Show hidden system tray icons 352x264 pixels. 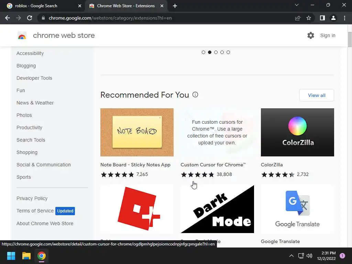tap(291, 256)
